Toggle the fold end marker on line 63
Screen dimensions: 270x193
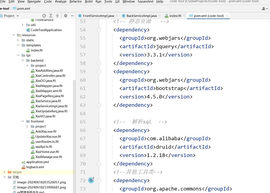click(99, 105)
